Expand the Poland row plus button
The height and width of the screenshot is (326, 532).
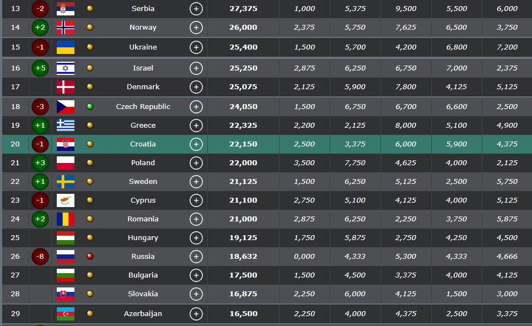(x=196, y=163)
